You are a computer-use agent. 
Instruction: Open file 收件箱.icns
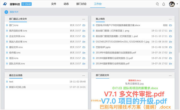click(15, 53)
